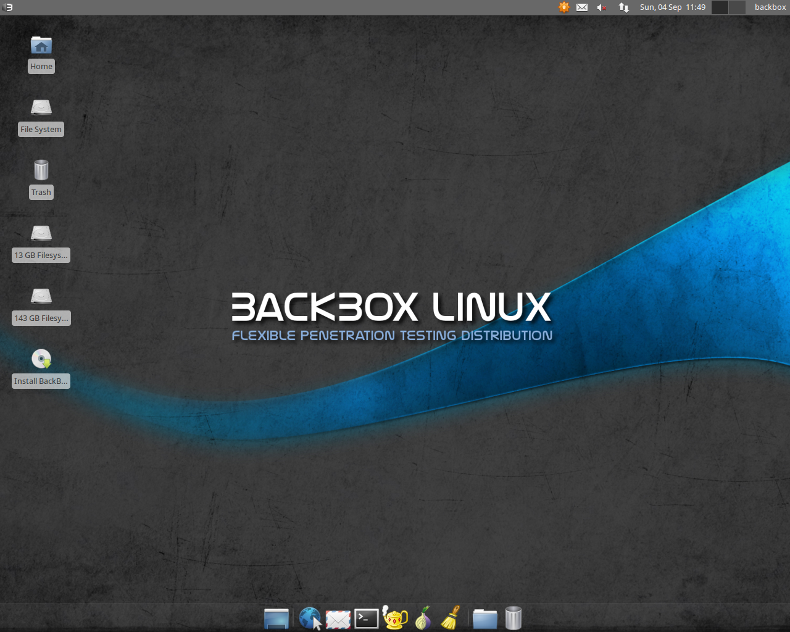This screenshot has height=632, width=790.
Task: Open the trash can in the dock
Action: (x=513, y=618)
